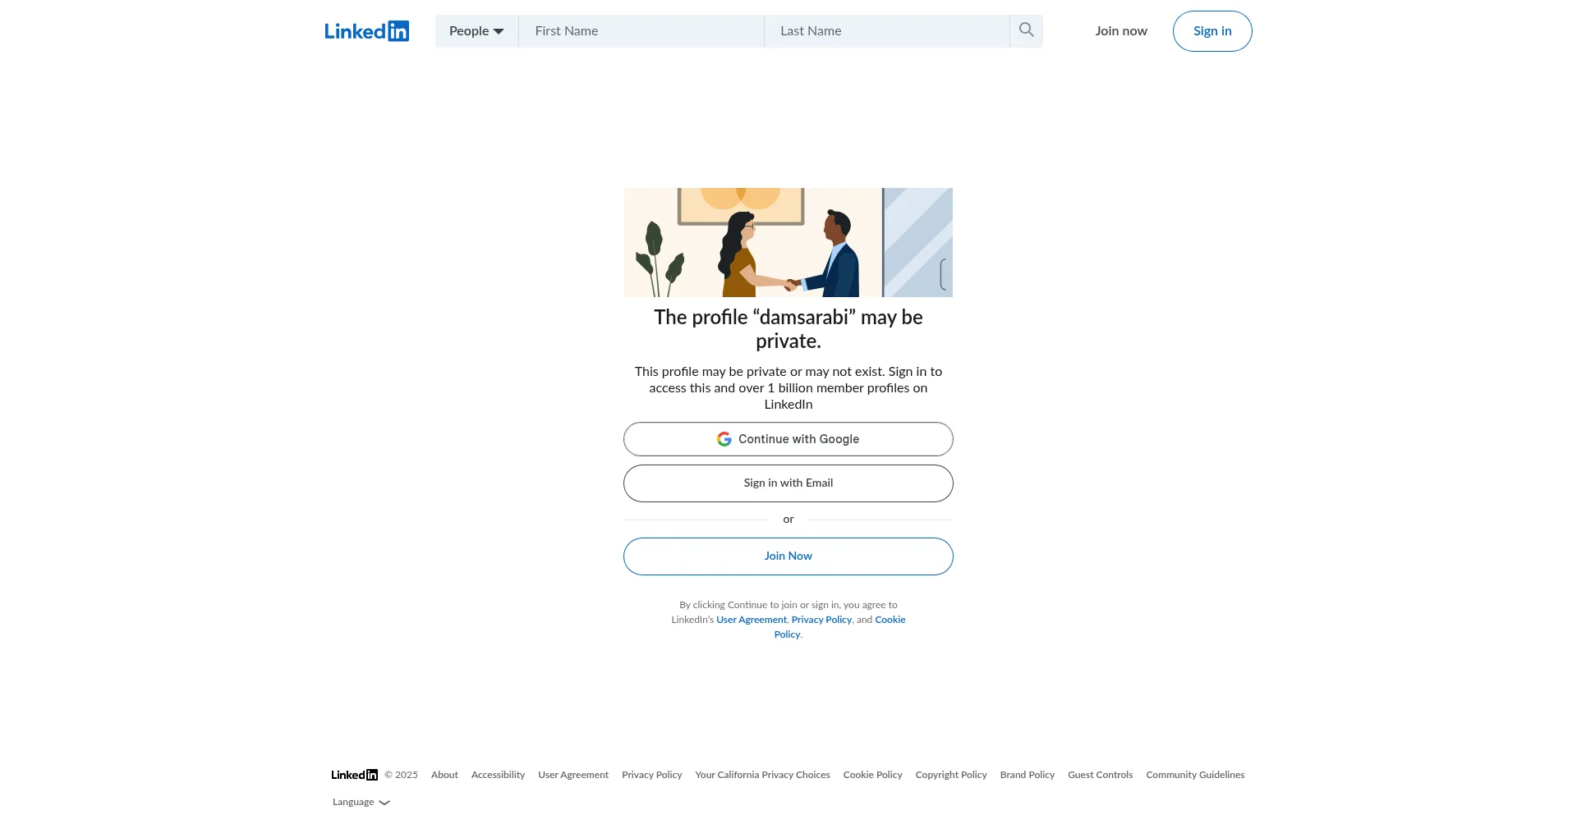Image resolution: width=1577 pixels, height=815 pixels.
Task: Click the magnifying glass search icon
Action: tap(1026, 30)
